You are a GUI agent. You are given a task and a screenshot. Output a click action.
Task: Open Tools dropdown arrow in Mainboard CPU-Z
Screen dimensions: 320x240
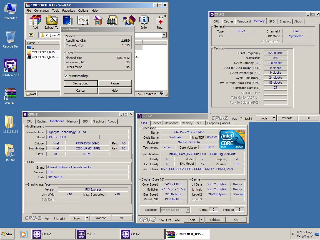87,218
